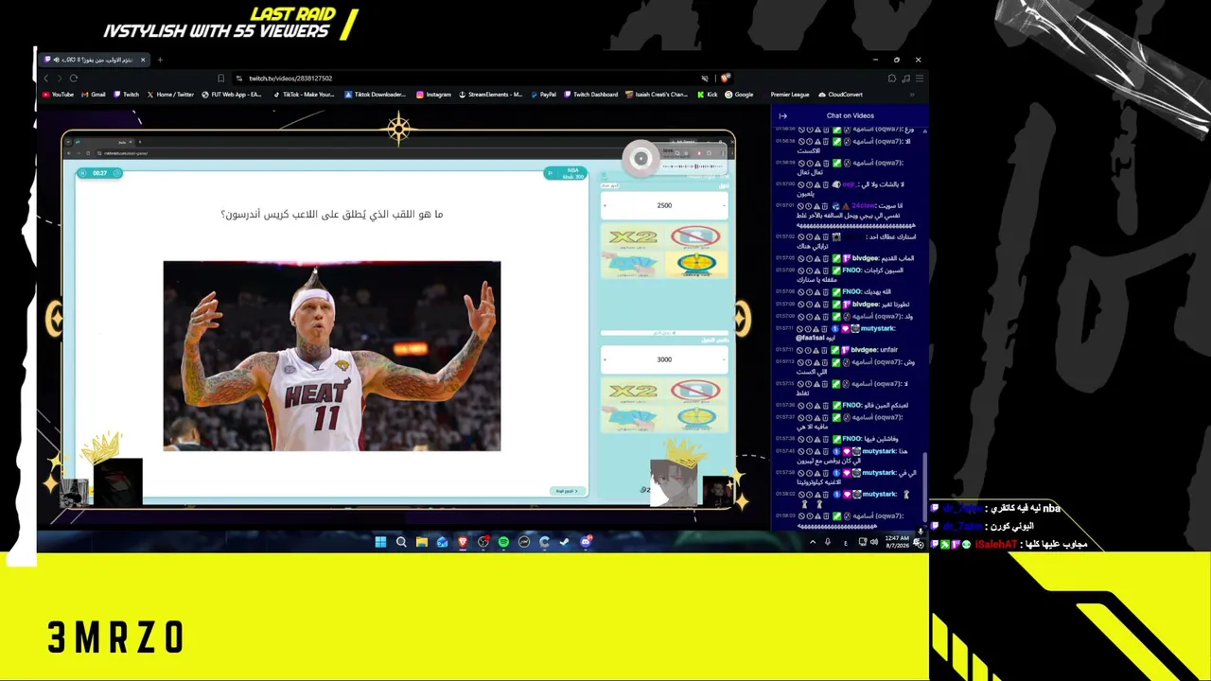Click the Google bookmark icon
This screenshot has height=681, width=1211.
[728, 95]
